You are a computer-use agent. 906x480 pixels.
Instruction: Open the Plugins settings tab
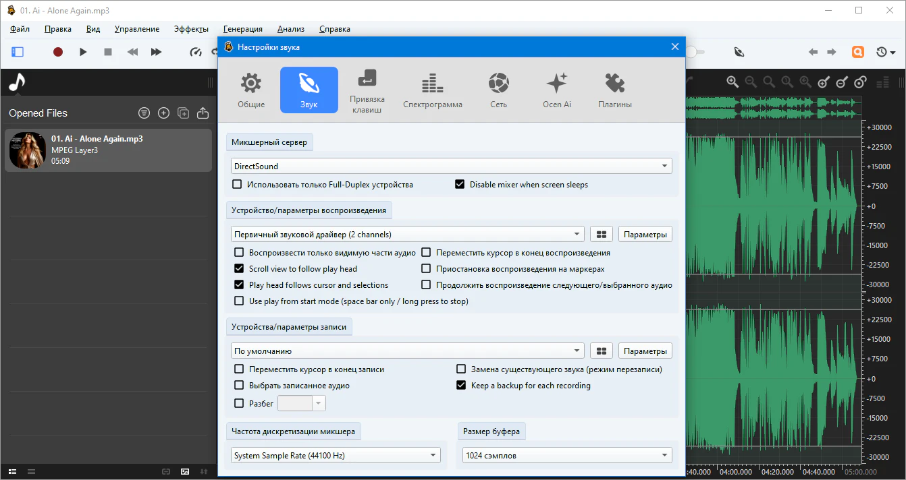pos(614,90)
